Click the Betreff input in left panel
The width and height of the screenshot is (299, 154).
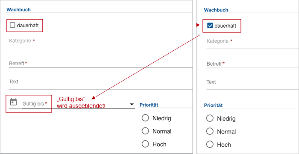click(x=101, y=64)
